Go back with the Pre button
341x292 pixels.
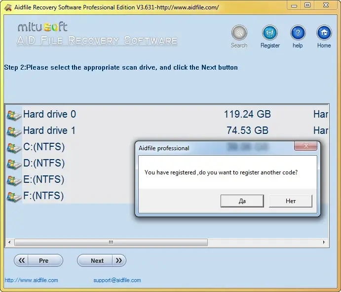coord(38,260)
